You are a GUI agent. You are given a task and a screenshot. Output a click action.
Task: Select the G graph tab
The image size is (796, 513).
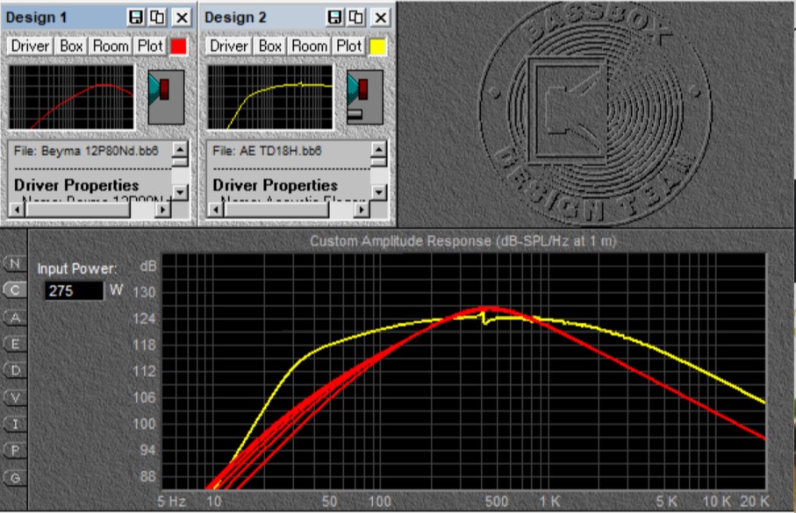tap(15, 477)
